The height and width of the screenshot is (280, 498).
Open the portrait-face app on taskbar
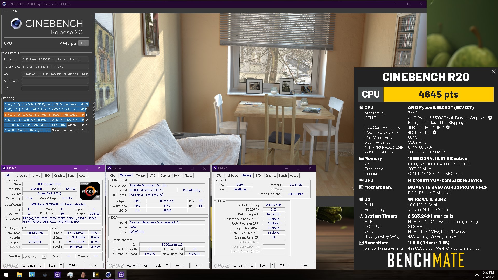83,275
